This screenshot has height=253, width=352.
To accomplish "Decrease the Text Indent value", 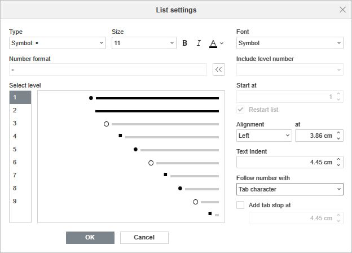I will click(338, 165).
